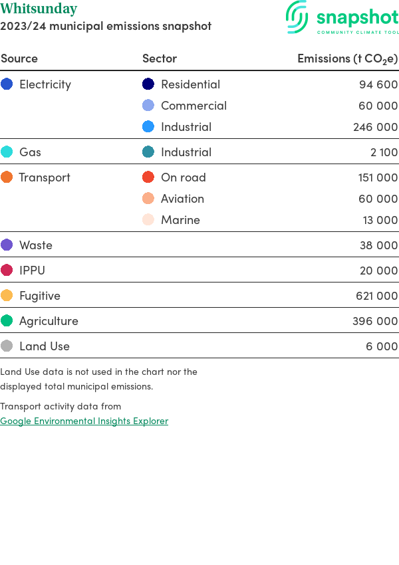Select the Marine sector row label
399x565 pixels.
(x=180, y=220)
